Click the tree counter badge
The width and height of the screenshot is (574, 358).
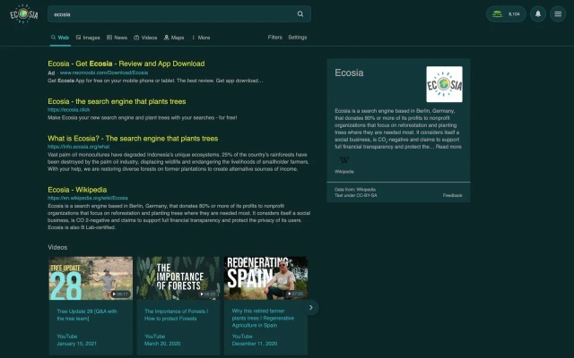[x=507, y=14]
